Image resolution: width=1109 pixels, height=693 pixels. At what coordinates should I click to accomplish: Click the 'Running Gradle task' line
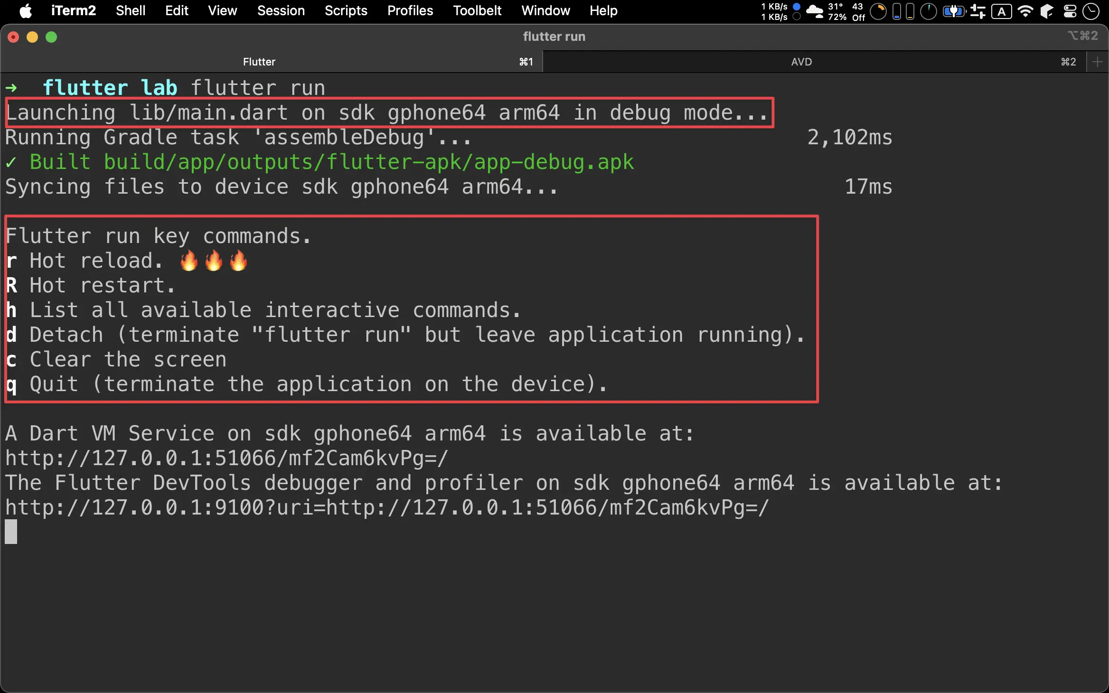238,138
